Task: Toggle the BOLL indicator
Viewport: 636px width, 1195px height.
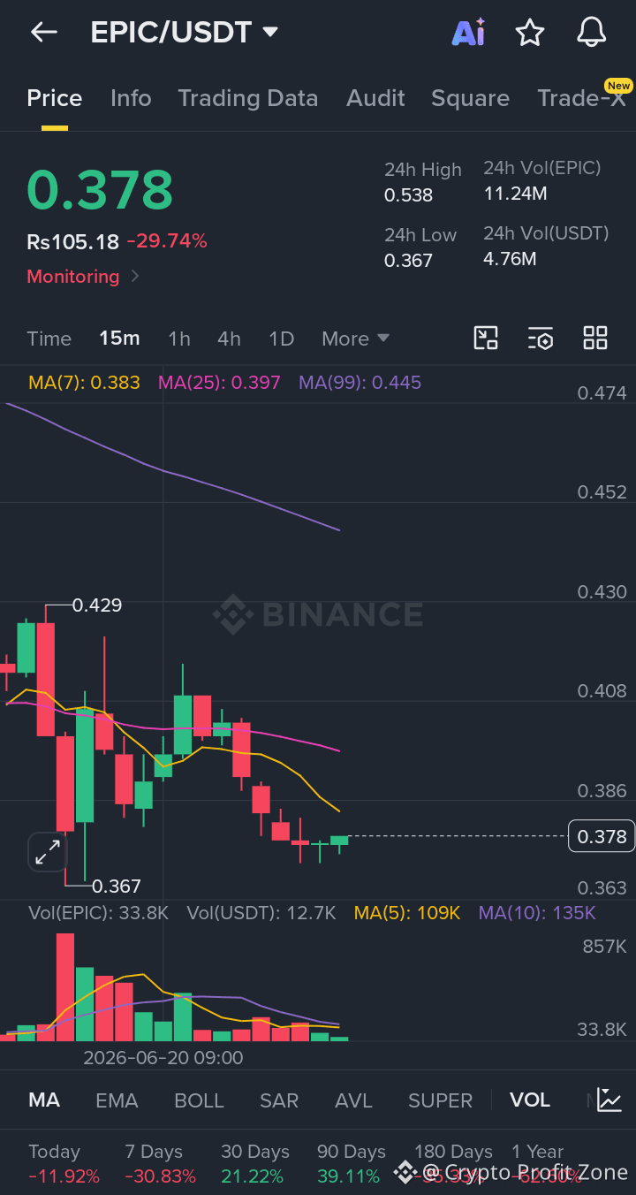Action: (199, 1100)
